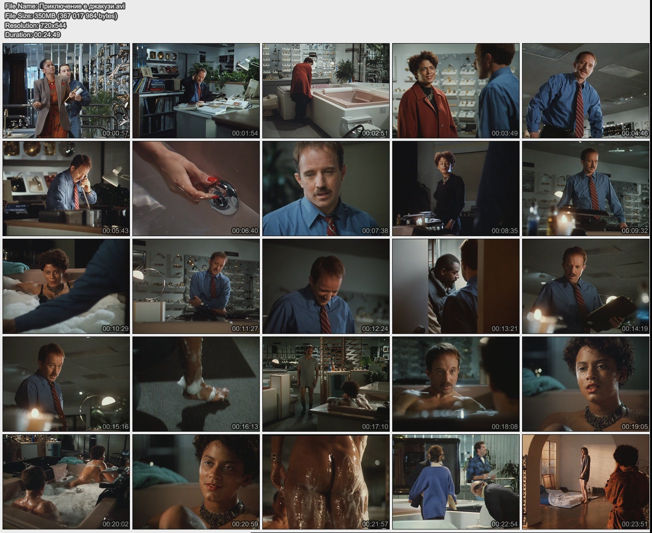Select the thumbnail timestamped 00:04:46
This screenshot has width=652, height=533.
[x=586, y=91]
